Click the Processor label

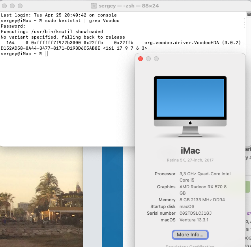165,174
